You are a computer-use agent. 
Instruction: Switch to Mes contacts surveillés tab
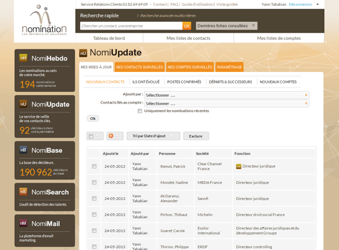point(140,67)
